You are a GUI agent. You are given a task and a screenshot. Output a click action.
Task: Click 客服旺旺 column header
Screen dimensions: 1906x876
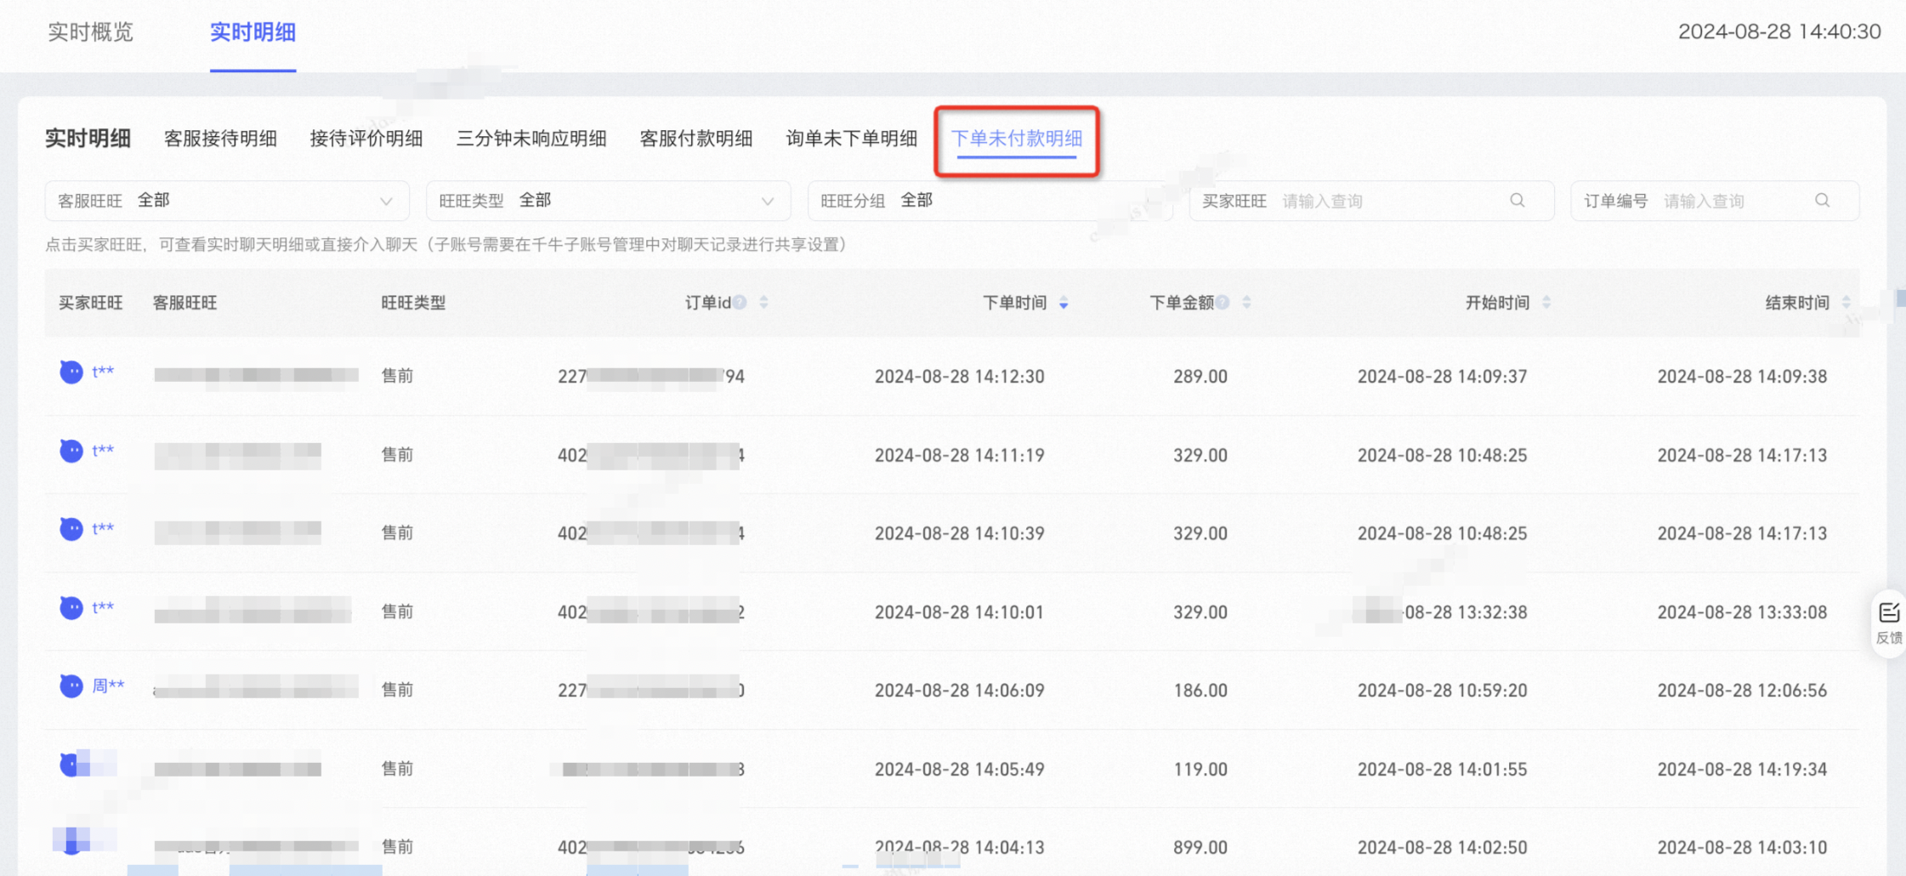point(185,303)
